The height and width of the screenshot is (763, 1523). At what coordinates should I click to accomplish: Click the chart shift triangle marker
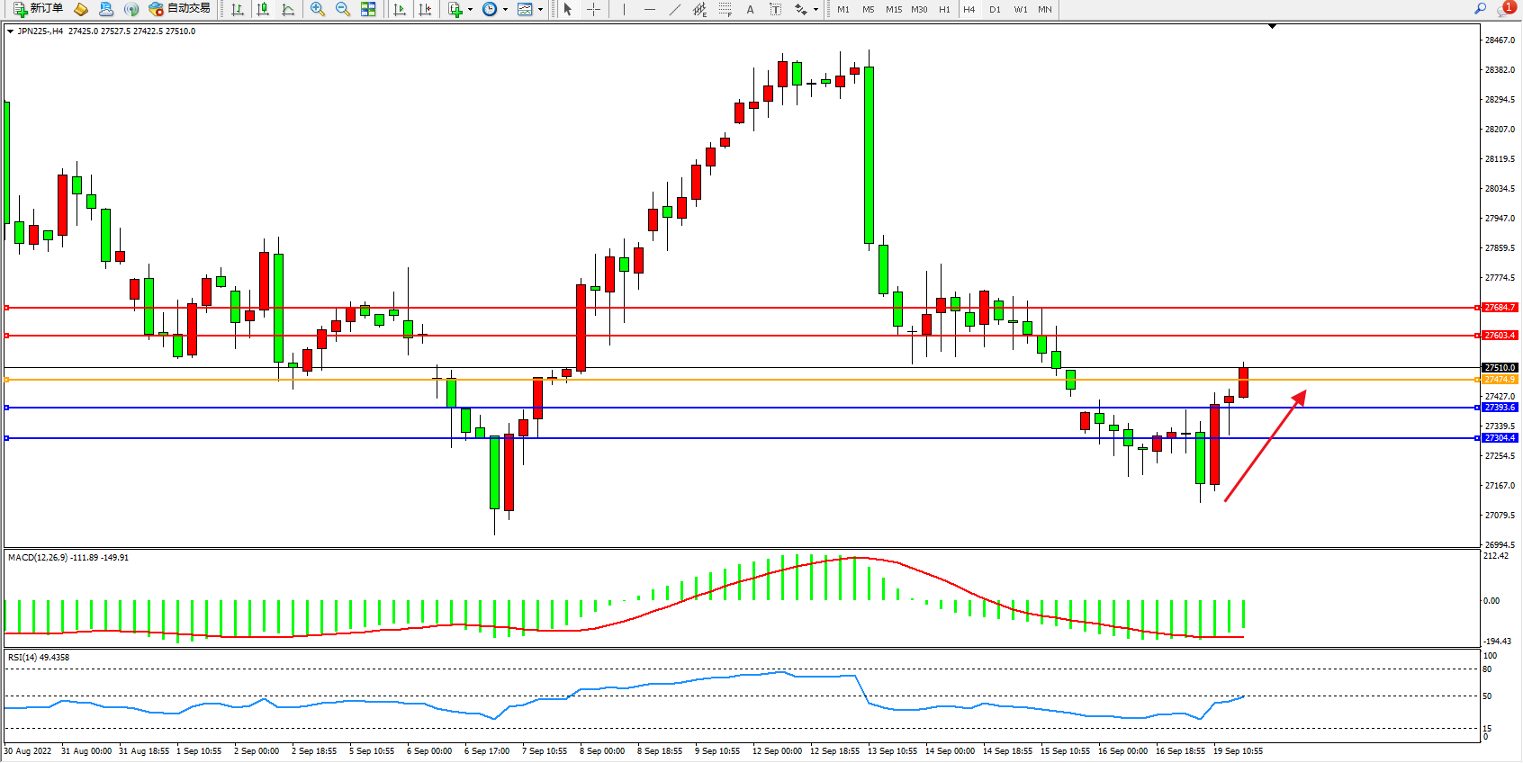[x=1272, y=27]
